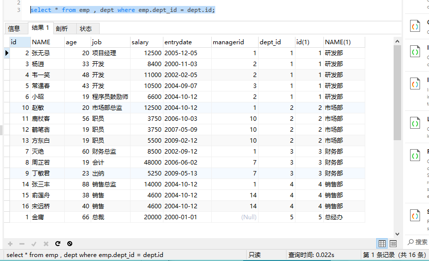The width and height of the screenshot is (429, 261).
Task: Switch to form view
Action: [x=393, y=243]
